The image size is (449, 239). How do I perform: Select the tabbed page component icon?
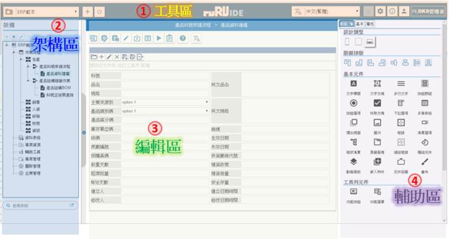coord(377,142)
